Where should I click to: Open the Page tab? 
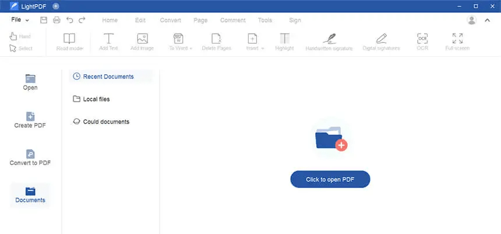tap(200, 20)
